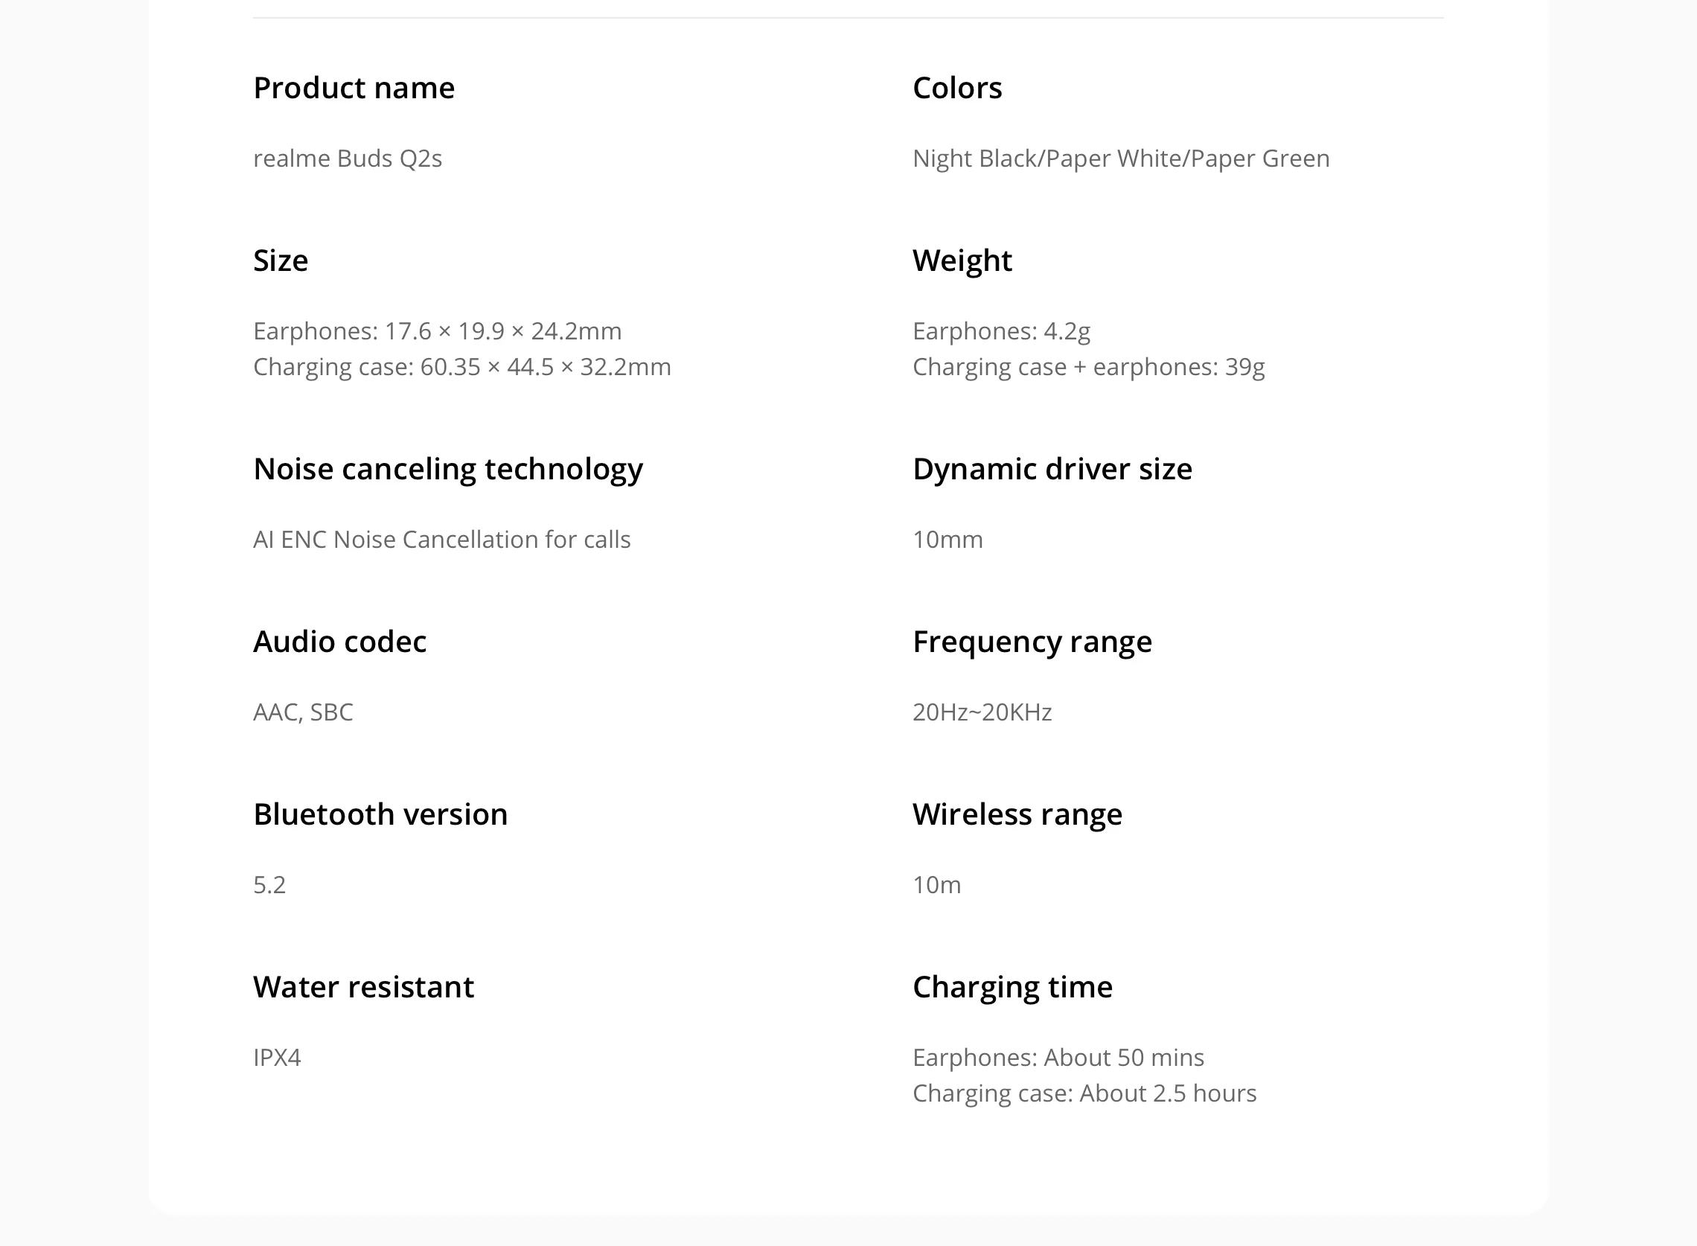Click Charging case + earphones: 39g text
This screenshot has height=1246, width=1697.
(x=1088, y=366)
